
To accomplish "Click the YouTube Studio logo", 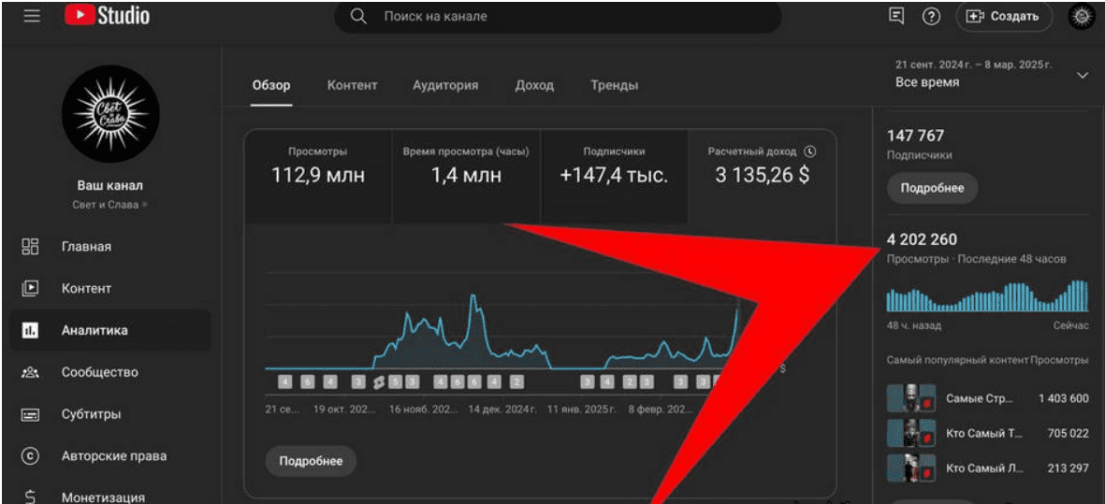I will [x=108, y=16].
